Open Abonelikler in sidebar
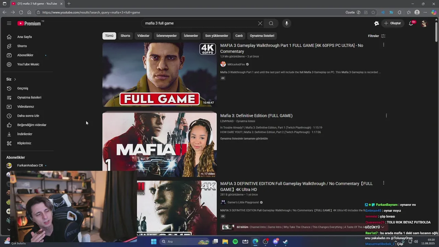Image resolution: width=439 pixels, height=247 pixels. (x=27, y=55)
